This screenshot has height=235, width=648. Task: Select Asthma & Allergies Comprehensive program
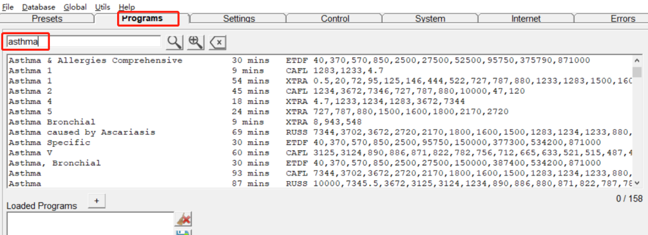click(x=96, y=60)
